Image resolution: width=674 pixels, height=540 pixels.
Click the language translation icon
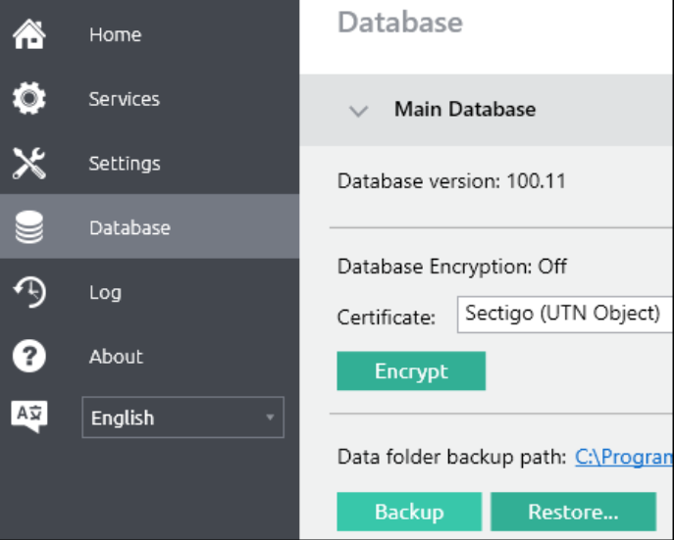pyautogui.click(x=28, y=417)
